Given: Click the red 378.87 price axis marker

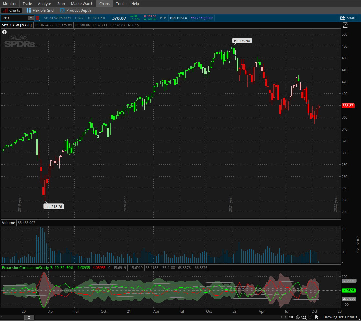Looking at the screenshot, I should point(348,106).
